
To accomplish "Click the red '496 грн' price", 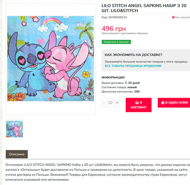I will click(114, 28).
